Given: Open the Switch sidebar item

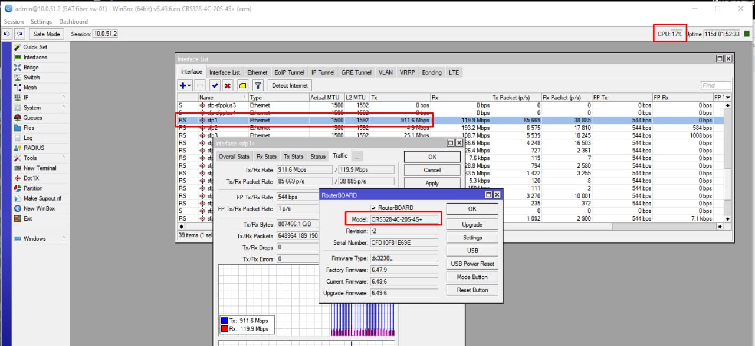Looking at the screenshot, I should [x=31, y=78].
